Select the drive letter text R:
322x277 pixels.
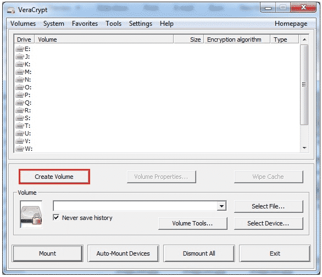click(x=27, y=110)
